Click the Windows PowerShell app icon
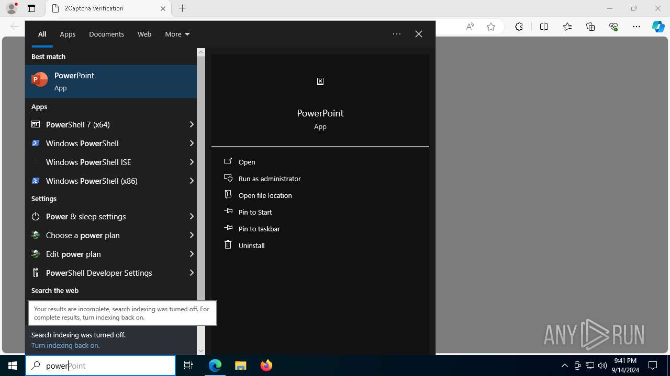The width and height of the screenshot is (670, 376). (x=36, y=143)
